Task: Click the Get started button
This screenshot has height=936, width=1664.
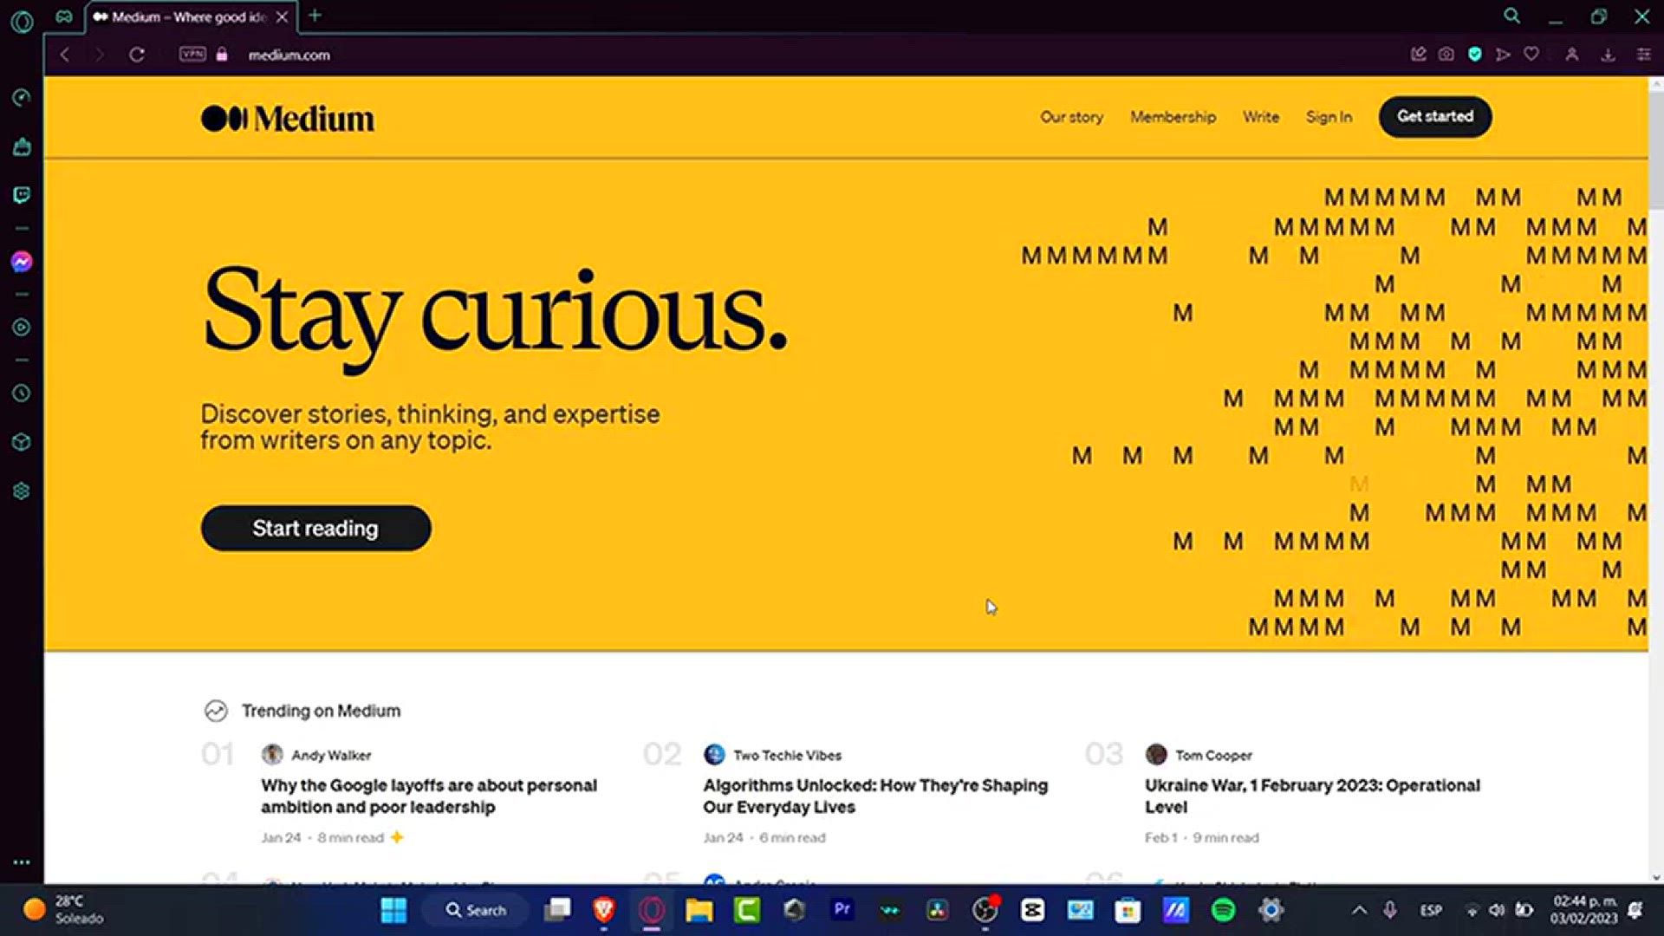Action: click(1434, 116)
